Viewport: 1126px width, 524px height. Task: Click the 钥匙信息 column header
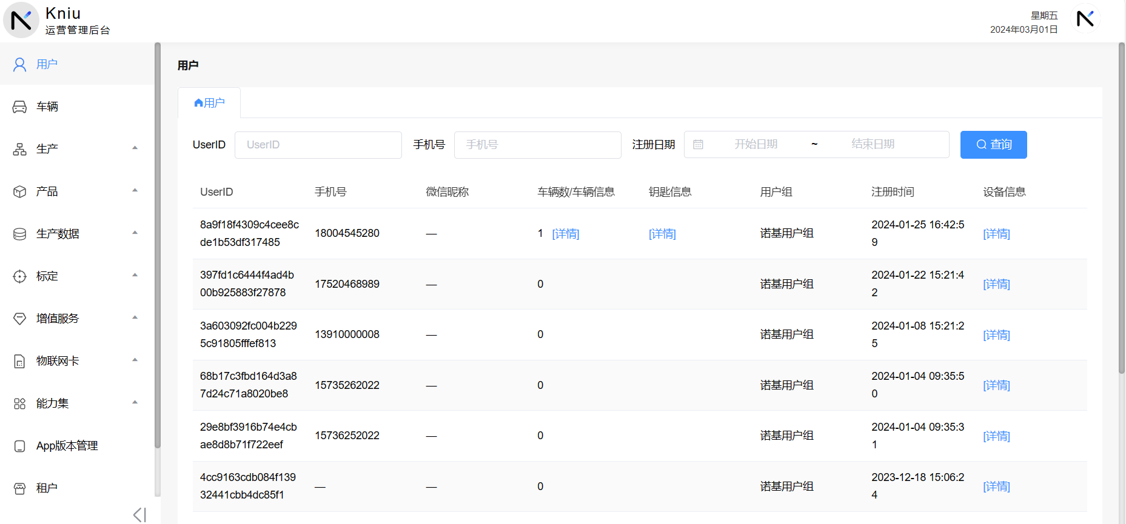click(670, 192)
